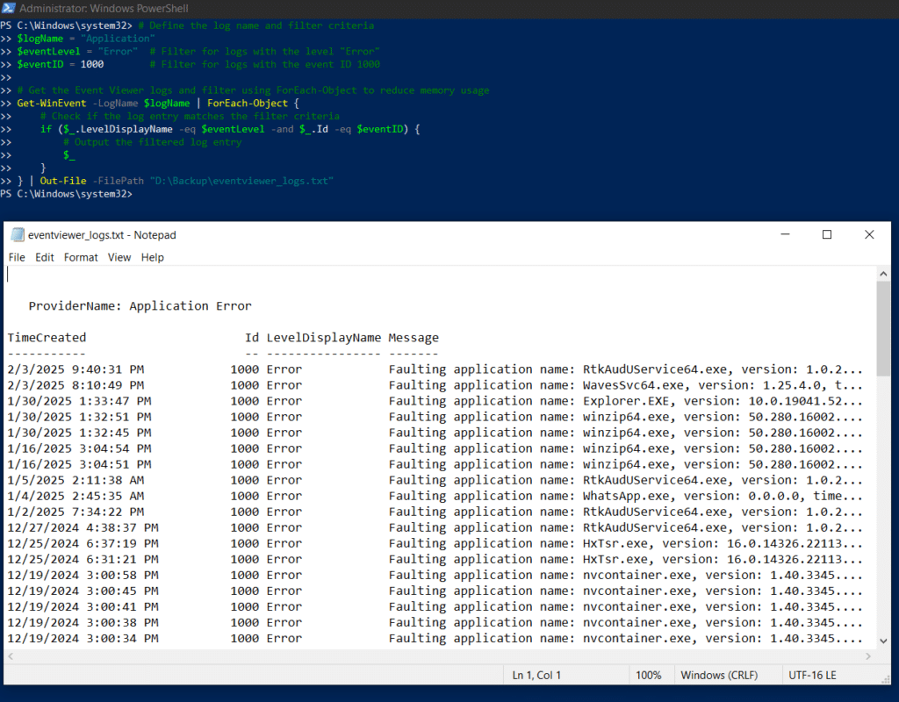The width and height of the screenshot is (899, 702).
Task: Click the Notepad text cursor on the first line
Action: tap(8, 275)
